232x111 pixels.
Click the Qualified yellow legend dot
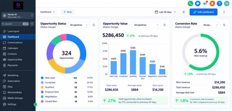[42, 87]
